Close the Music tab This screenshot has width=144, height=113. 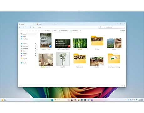[x=53, y=24]
